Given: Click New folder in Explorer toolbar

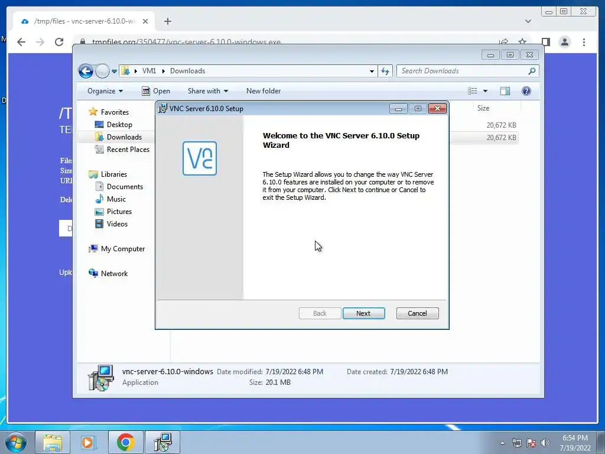Looking at the screenshot, I should (x=264, y=91).
